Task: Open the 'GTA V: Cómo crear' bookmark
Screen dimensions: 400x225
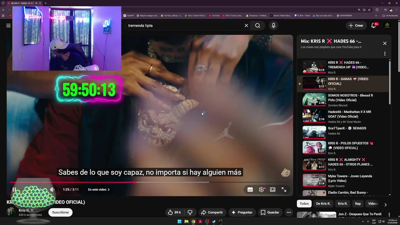Action: click(232, 16)
